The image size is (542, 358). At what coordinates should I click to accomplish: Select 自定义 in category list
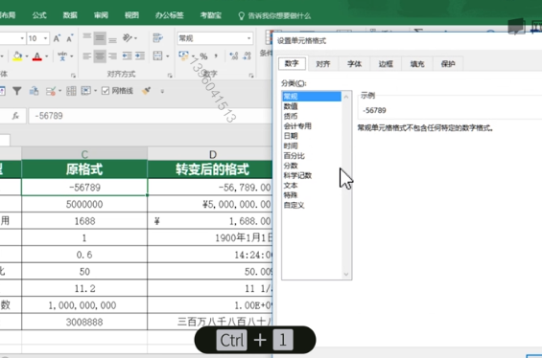(295, 205)
